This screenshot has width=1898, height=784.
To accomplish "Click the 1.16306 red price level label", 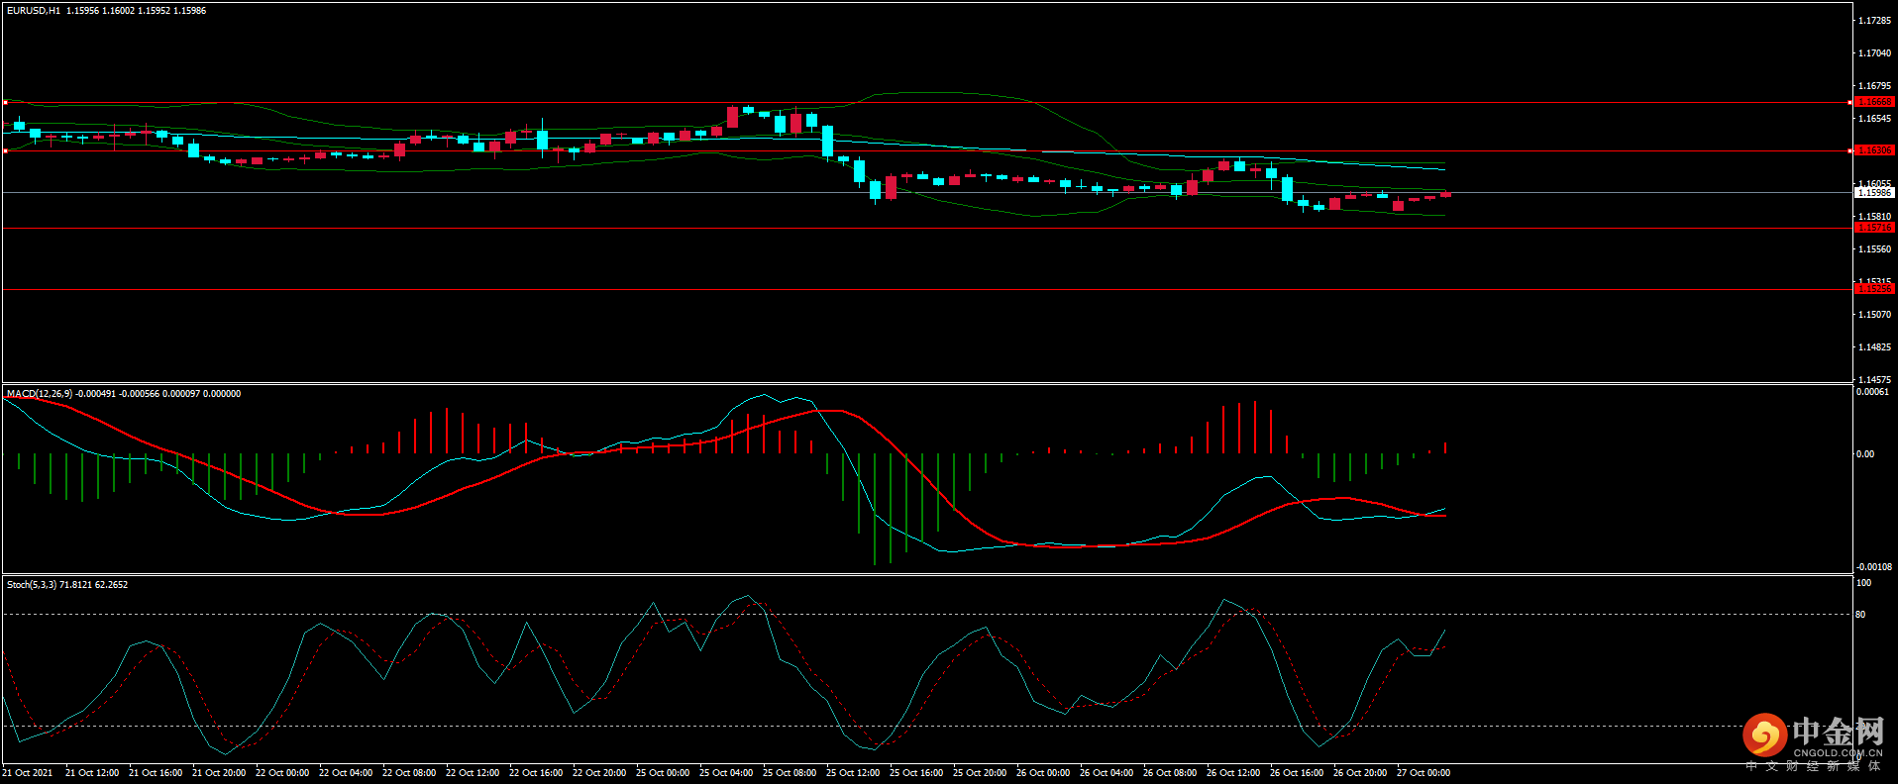I will click(x=1874, y=150).
